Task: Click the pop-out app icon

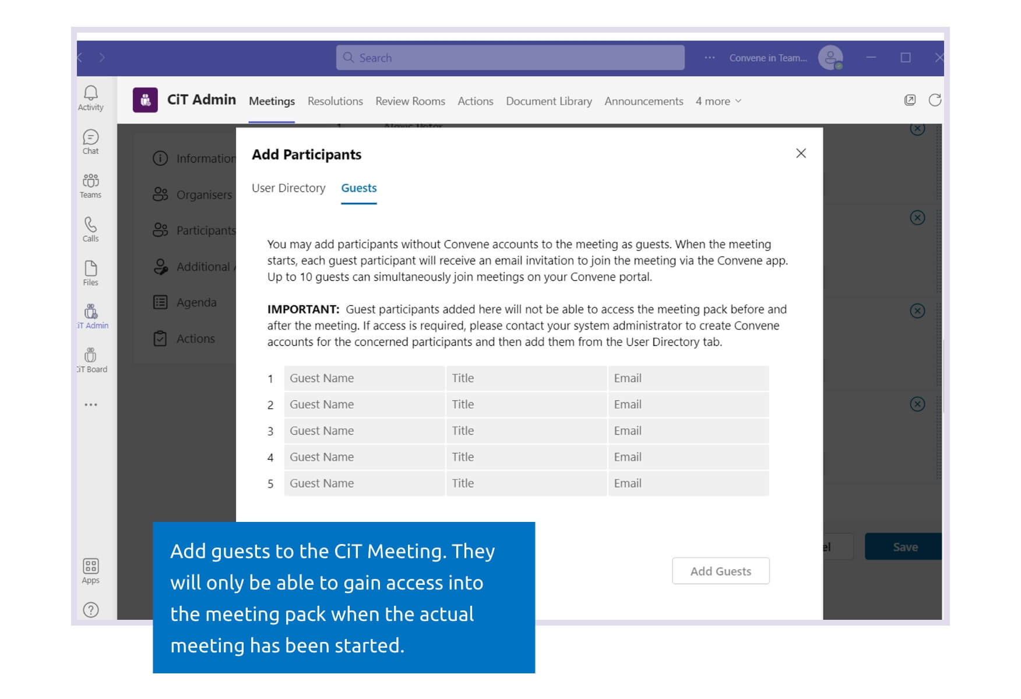Action: point(910,100)
